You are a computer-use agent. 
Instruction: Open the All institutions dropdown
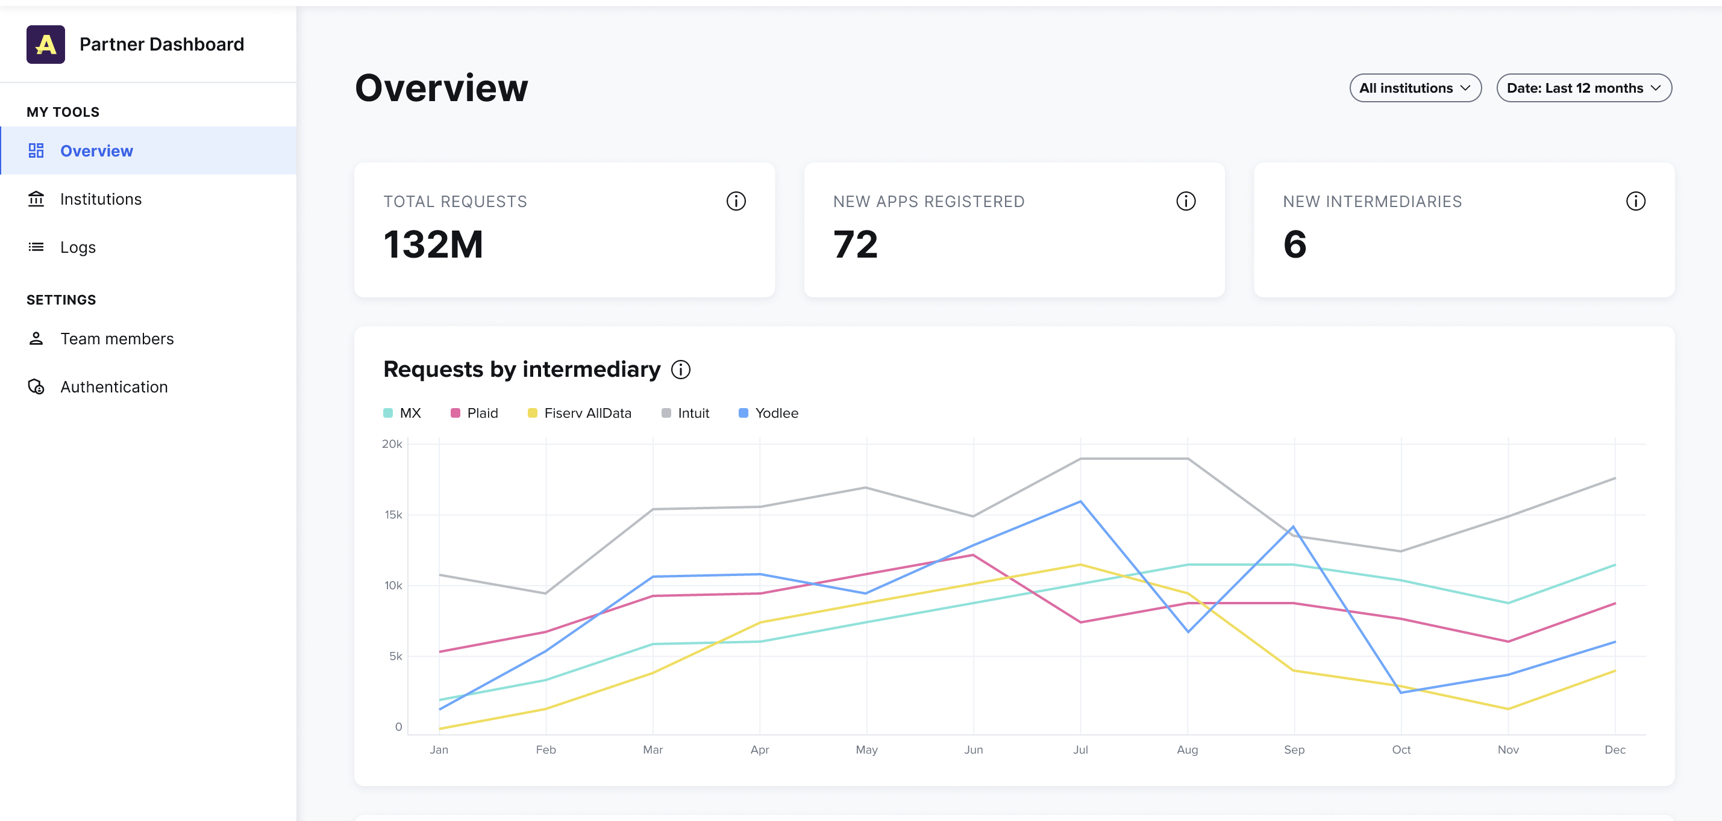[1415, 87]
